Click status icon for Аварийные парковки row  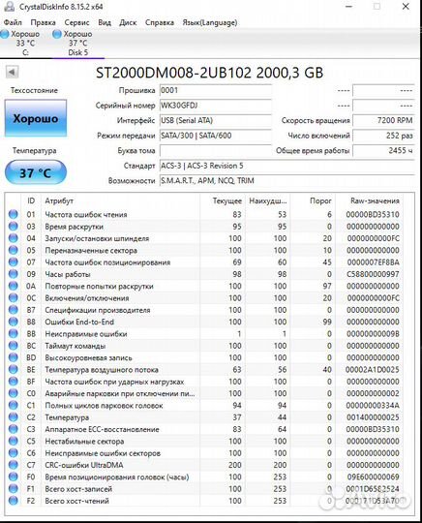coord(14,393)
